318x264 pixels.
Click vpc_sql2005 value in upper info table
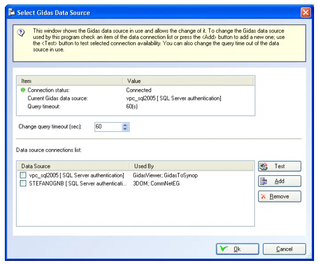tap(173, 99)
